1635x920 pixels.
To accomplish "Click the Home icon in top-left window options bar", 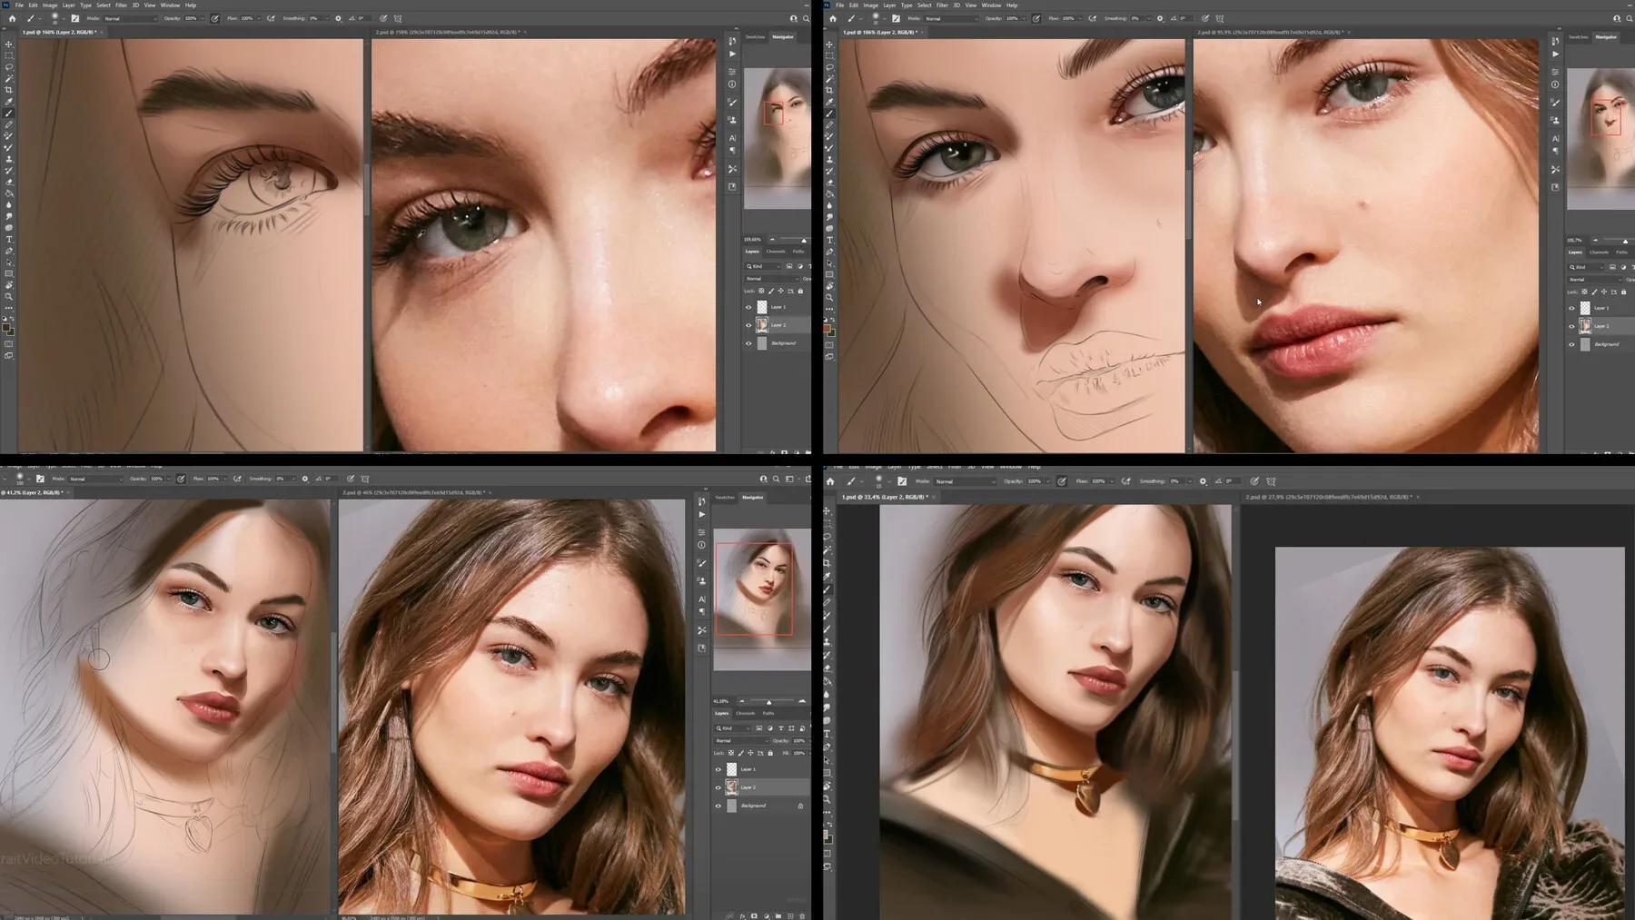I will [x=12, y=18].
